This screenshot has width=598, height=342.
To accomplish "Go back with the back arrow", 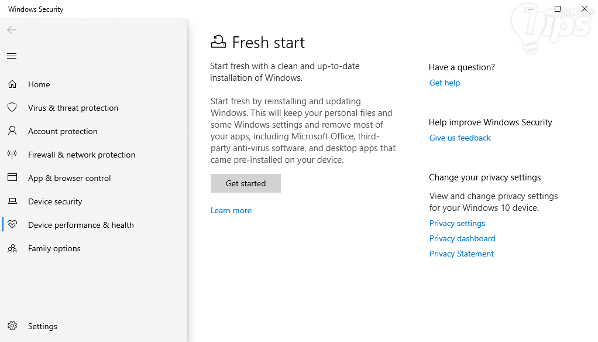I will pos(12,30).
